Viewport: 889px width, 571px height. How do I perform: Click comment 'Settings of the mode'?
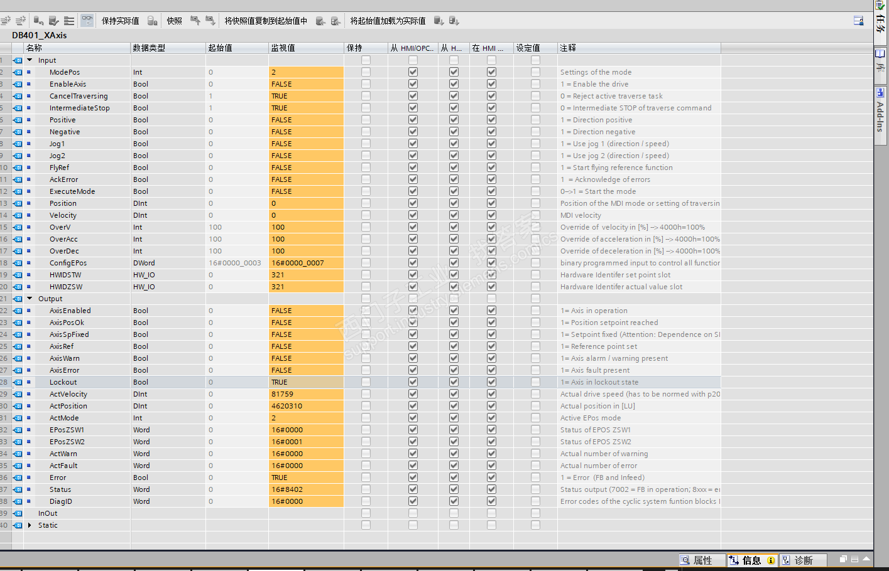pyautogui.click(x=596, y=72)
